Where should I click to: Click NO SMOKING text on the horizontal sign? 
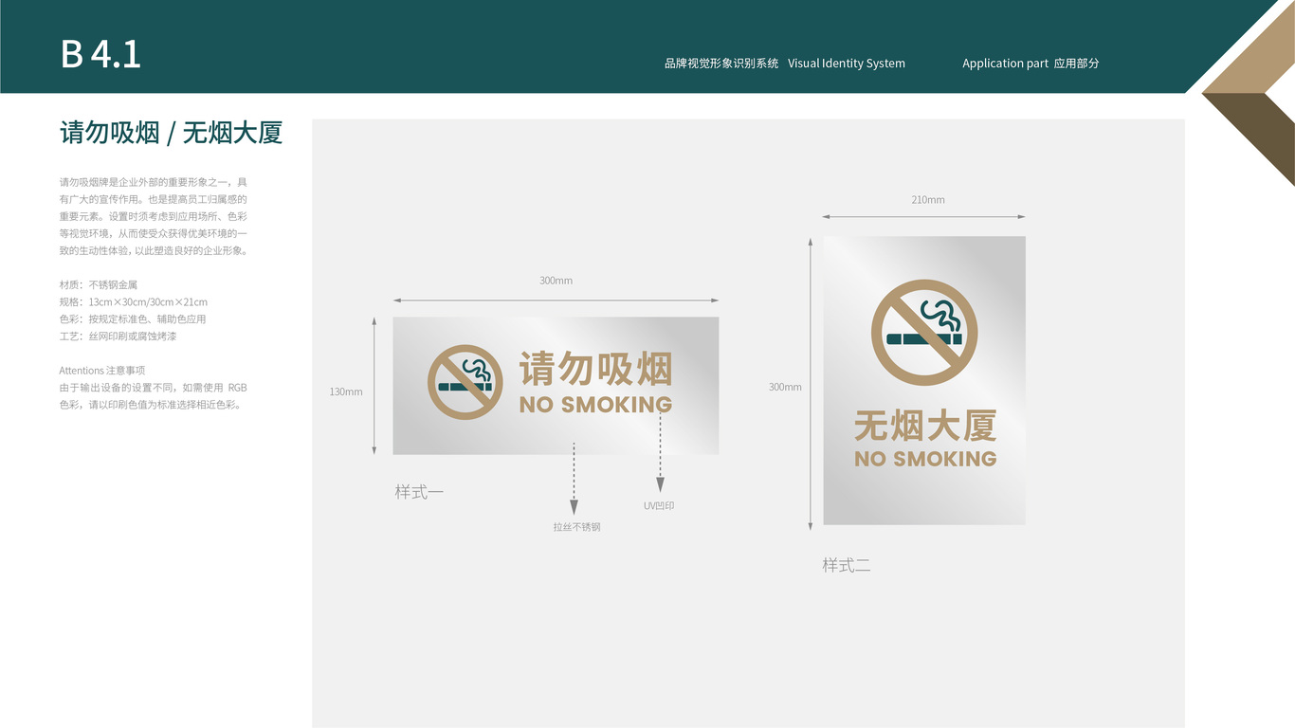595,405
